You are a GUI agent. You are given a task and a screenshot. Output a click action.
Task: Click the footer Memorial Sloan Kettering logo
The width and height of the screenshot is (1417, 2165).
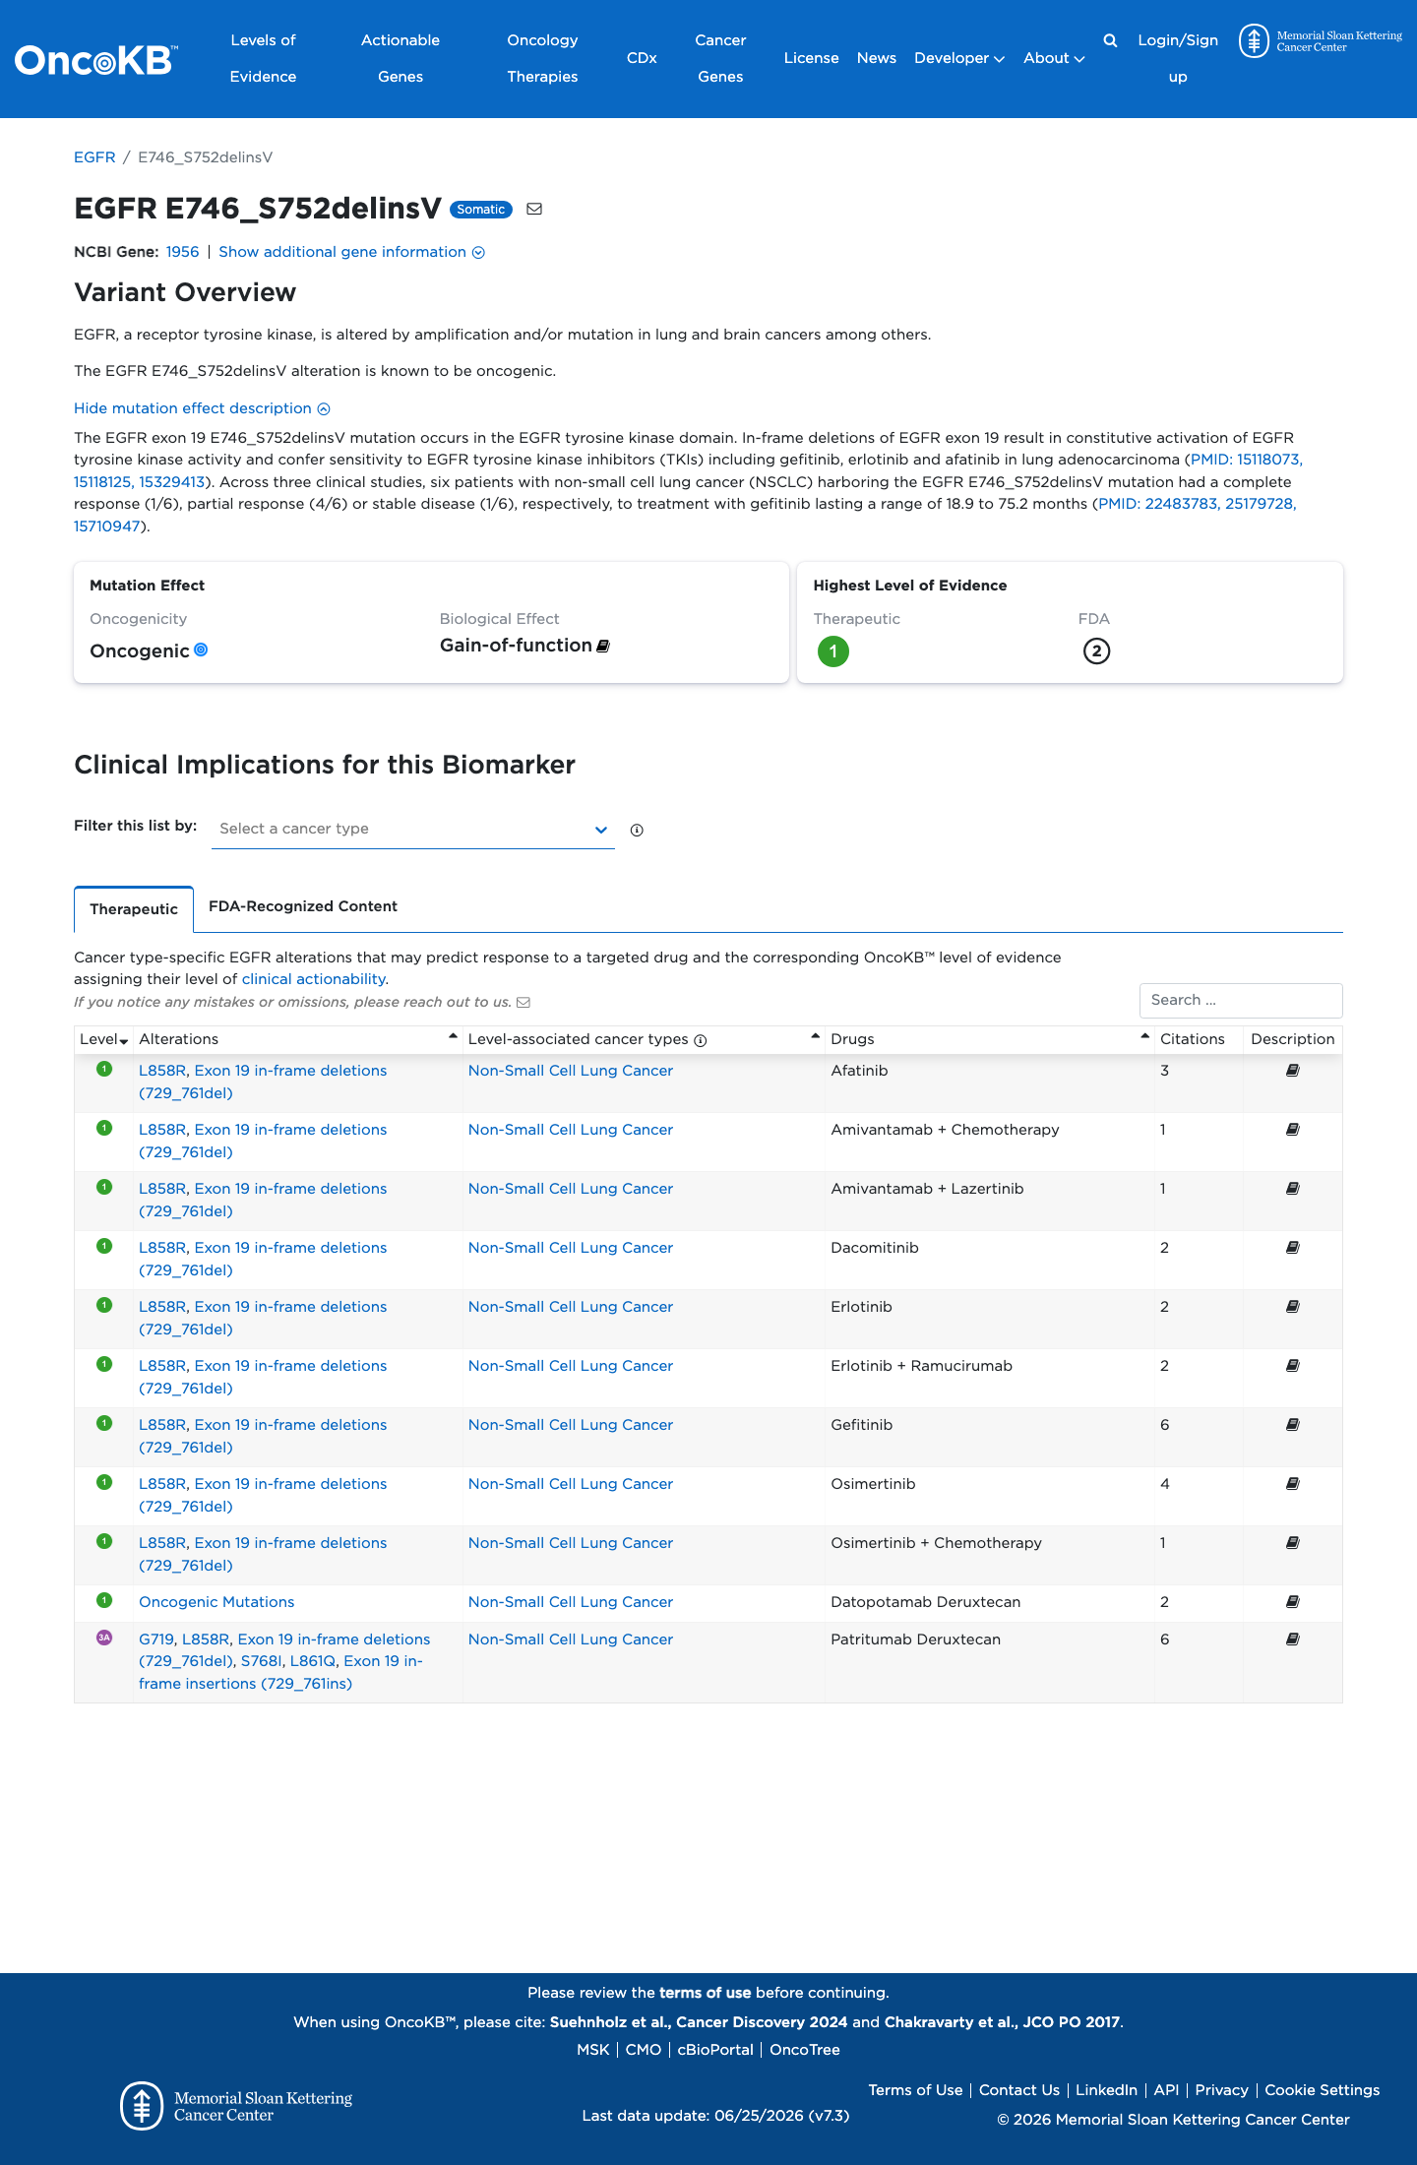click(236, 2106)
